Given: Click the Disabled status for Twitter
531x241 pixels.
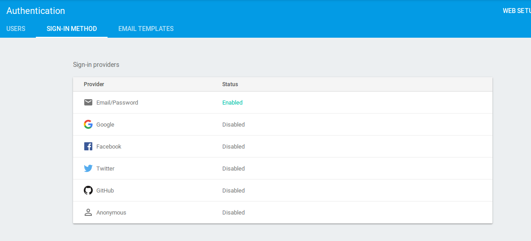Looking at the screenshot, I should tap(233, 168).
